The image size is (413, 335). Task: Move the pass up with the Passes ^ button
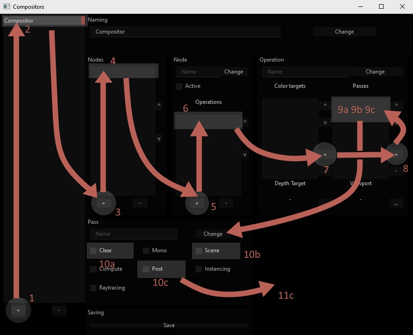396,105
